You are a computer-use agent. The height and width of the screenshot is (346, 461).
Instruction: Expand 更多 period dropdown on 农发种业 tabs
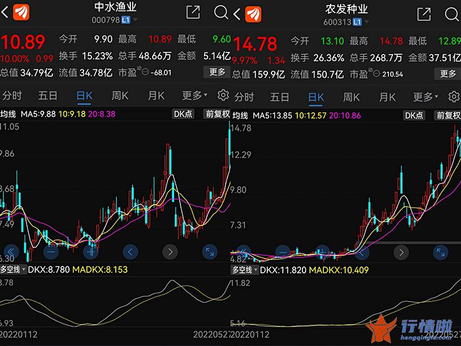pos(426,96)
